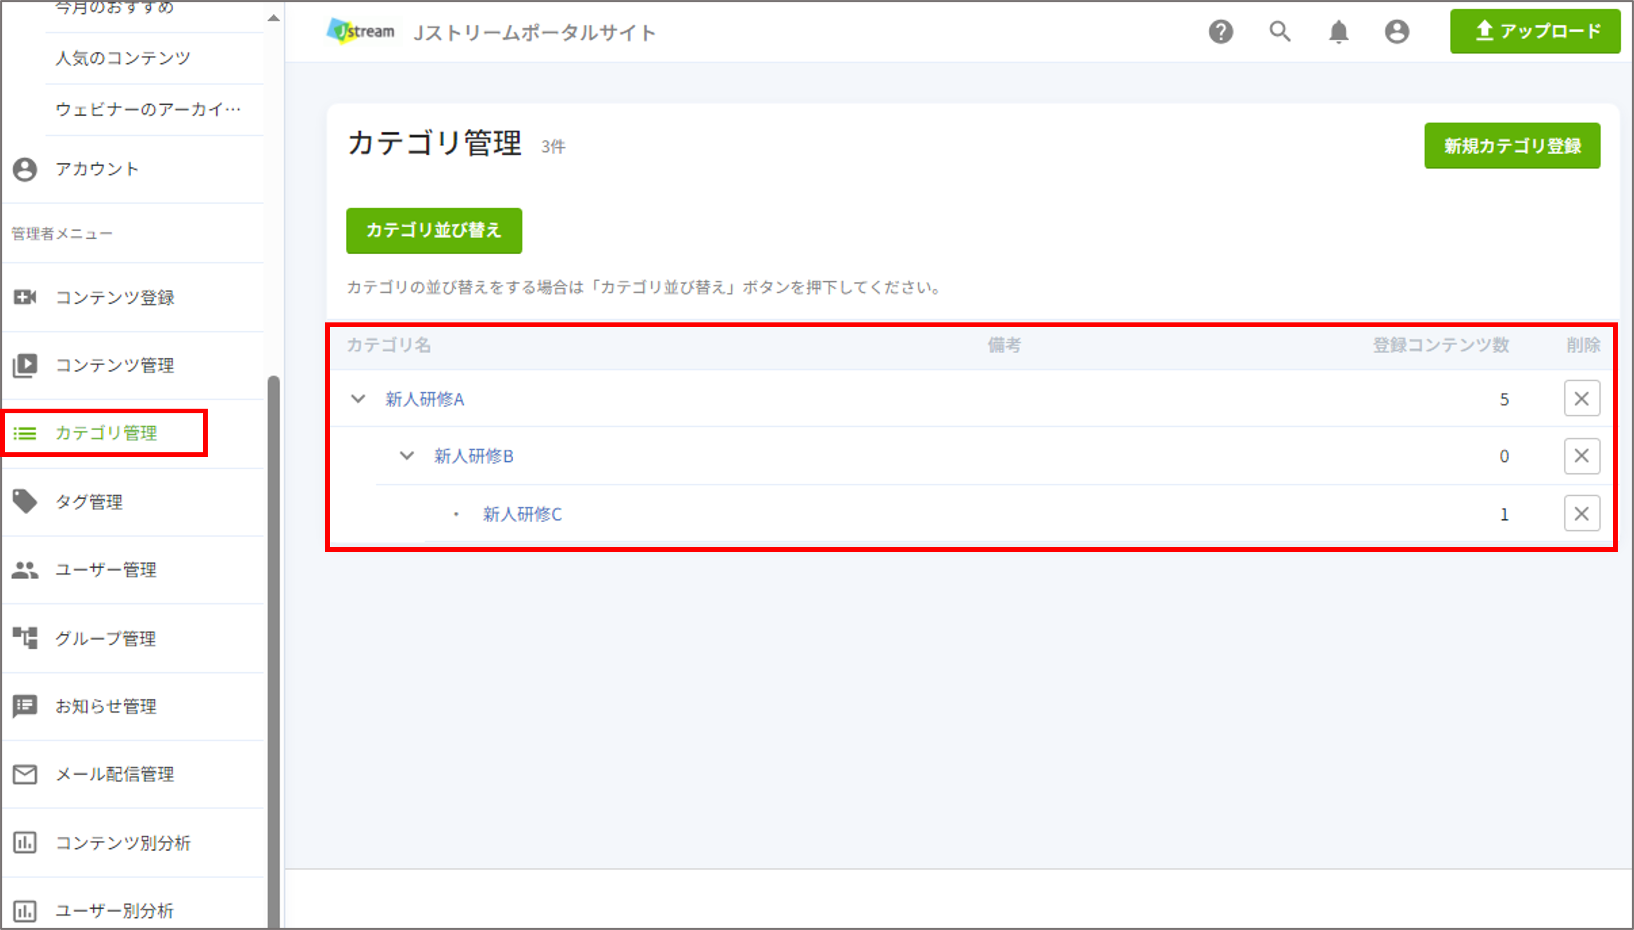Click カテゴリ並び替え button
The image size is (1634, 930).
434,231
